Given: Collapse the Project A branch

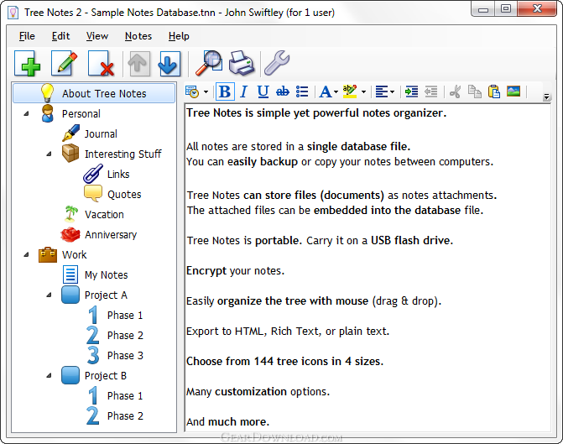Looking at the screenshot, I should pos(50,295).
